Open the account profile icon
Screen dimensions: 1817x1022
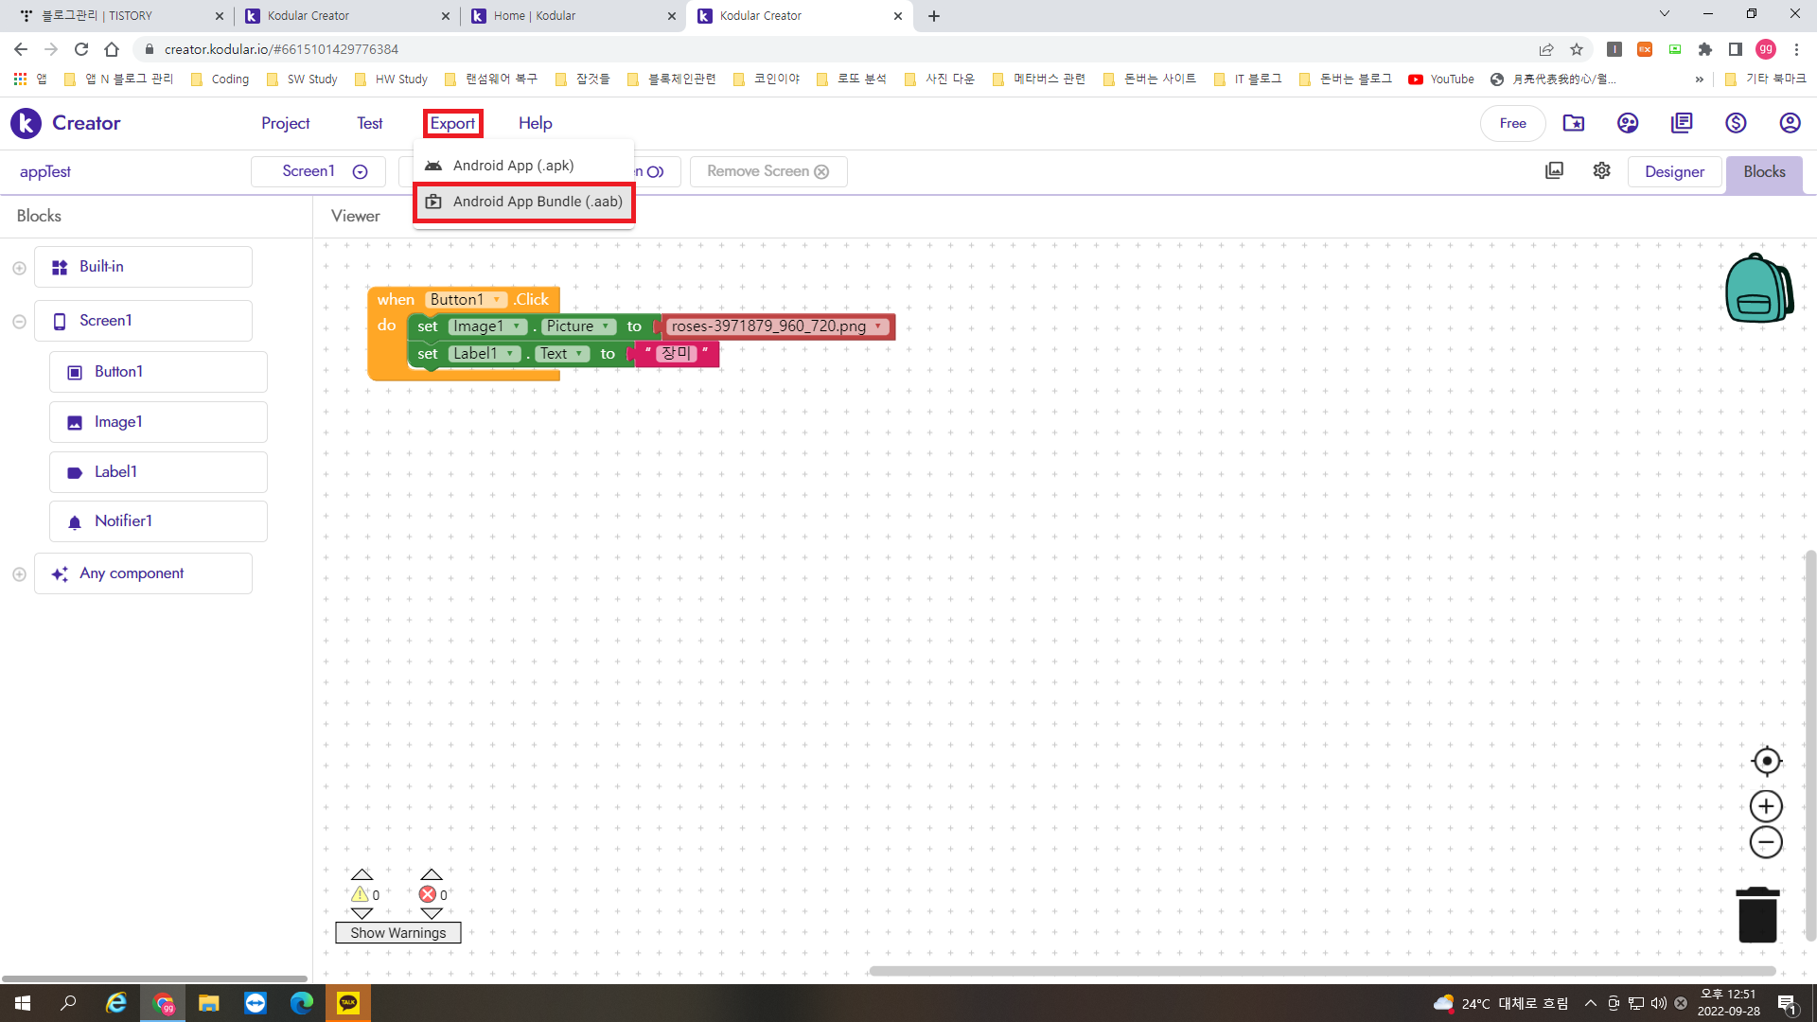tap(1789, 123)
